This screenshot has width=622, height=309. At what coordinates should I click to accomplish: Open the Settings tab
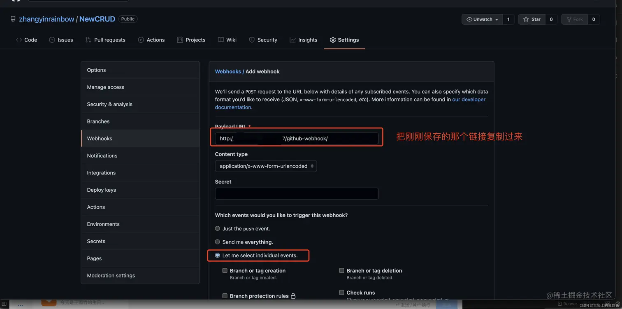[344, 40]
